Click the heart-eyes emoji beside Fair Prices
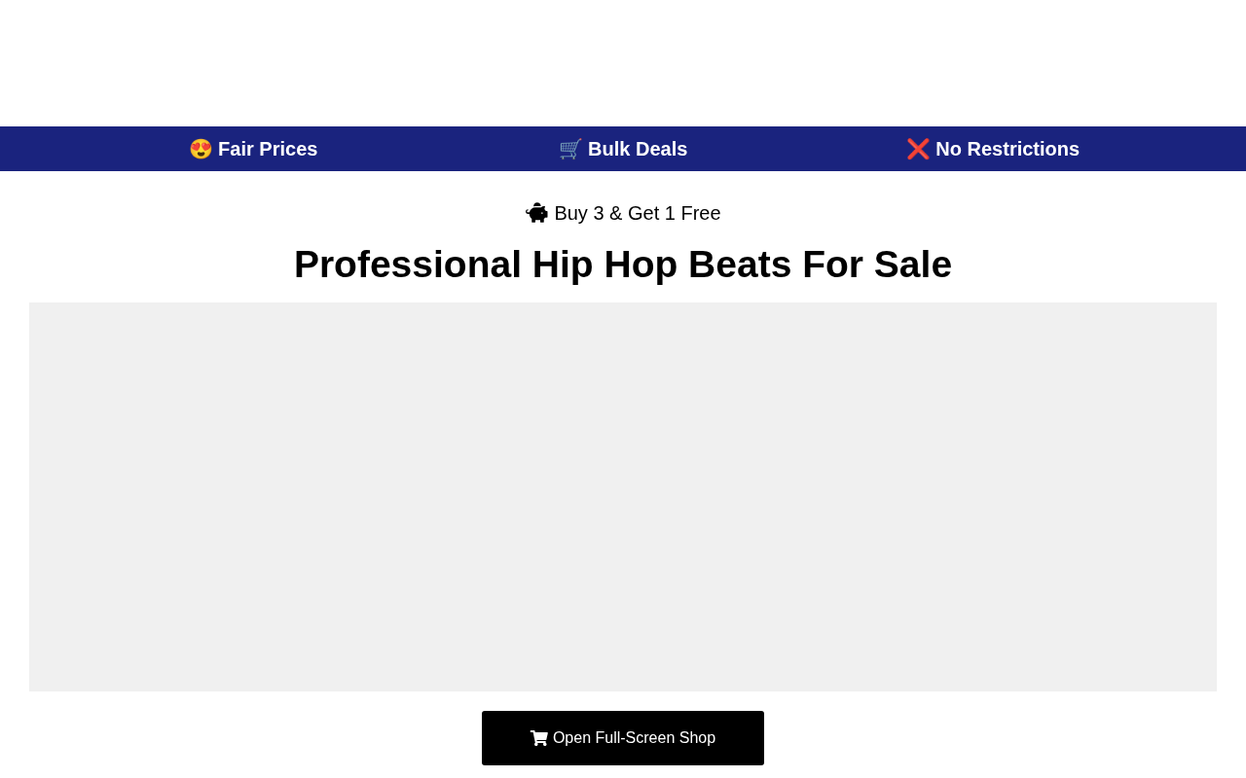Image resolution: width=1246 pixels, height=778 pixels. (201, 149)
